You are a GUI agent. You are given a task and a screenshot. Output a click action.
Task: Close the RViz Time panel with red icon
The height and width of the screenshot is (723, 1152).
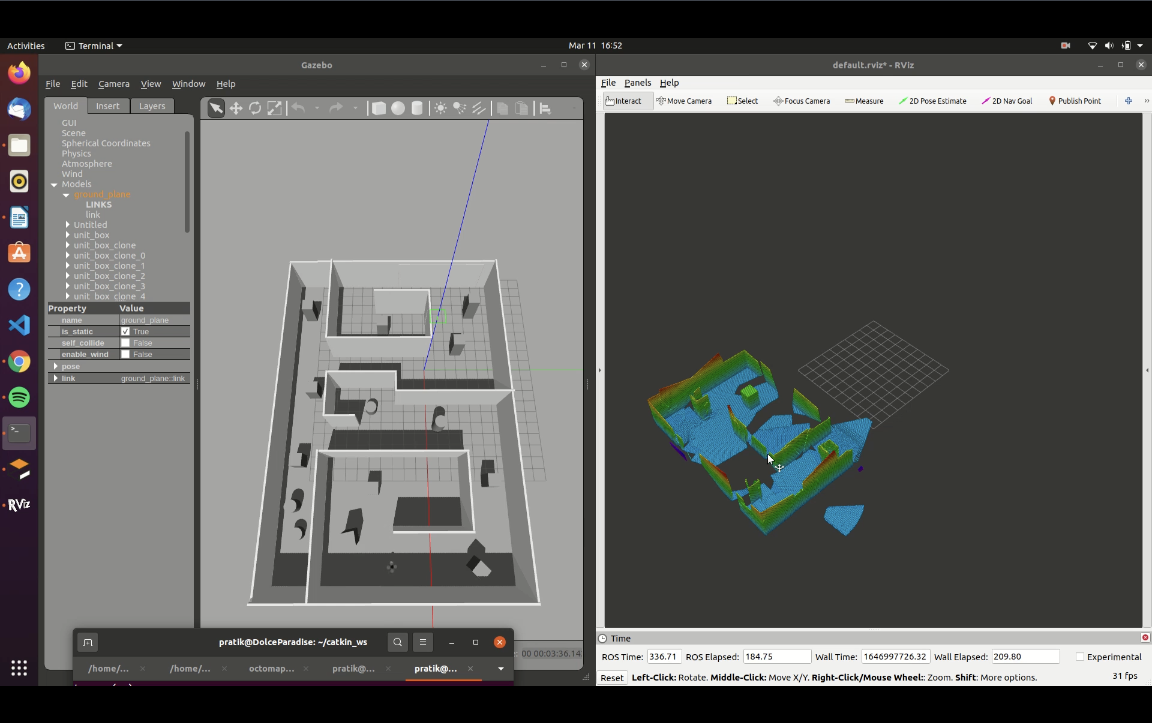click(x=1145, y=638)
